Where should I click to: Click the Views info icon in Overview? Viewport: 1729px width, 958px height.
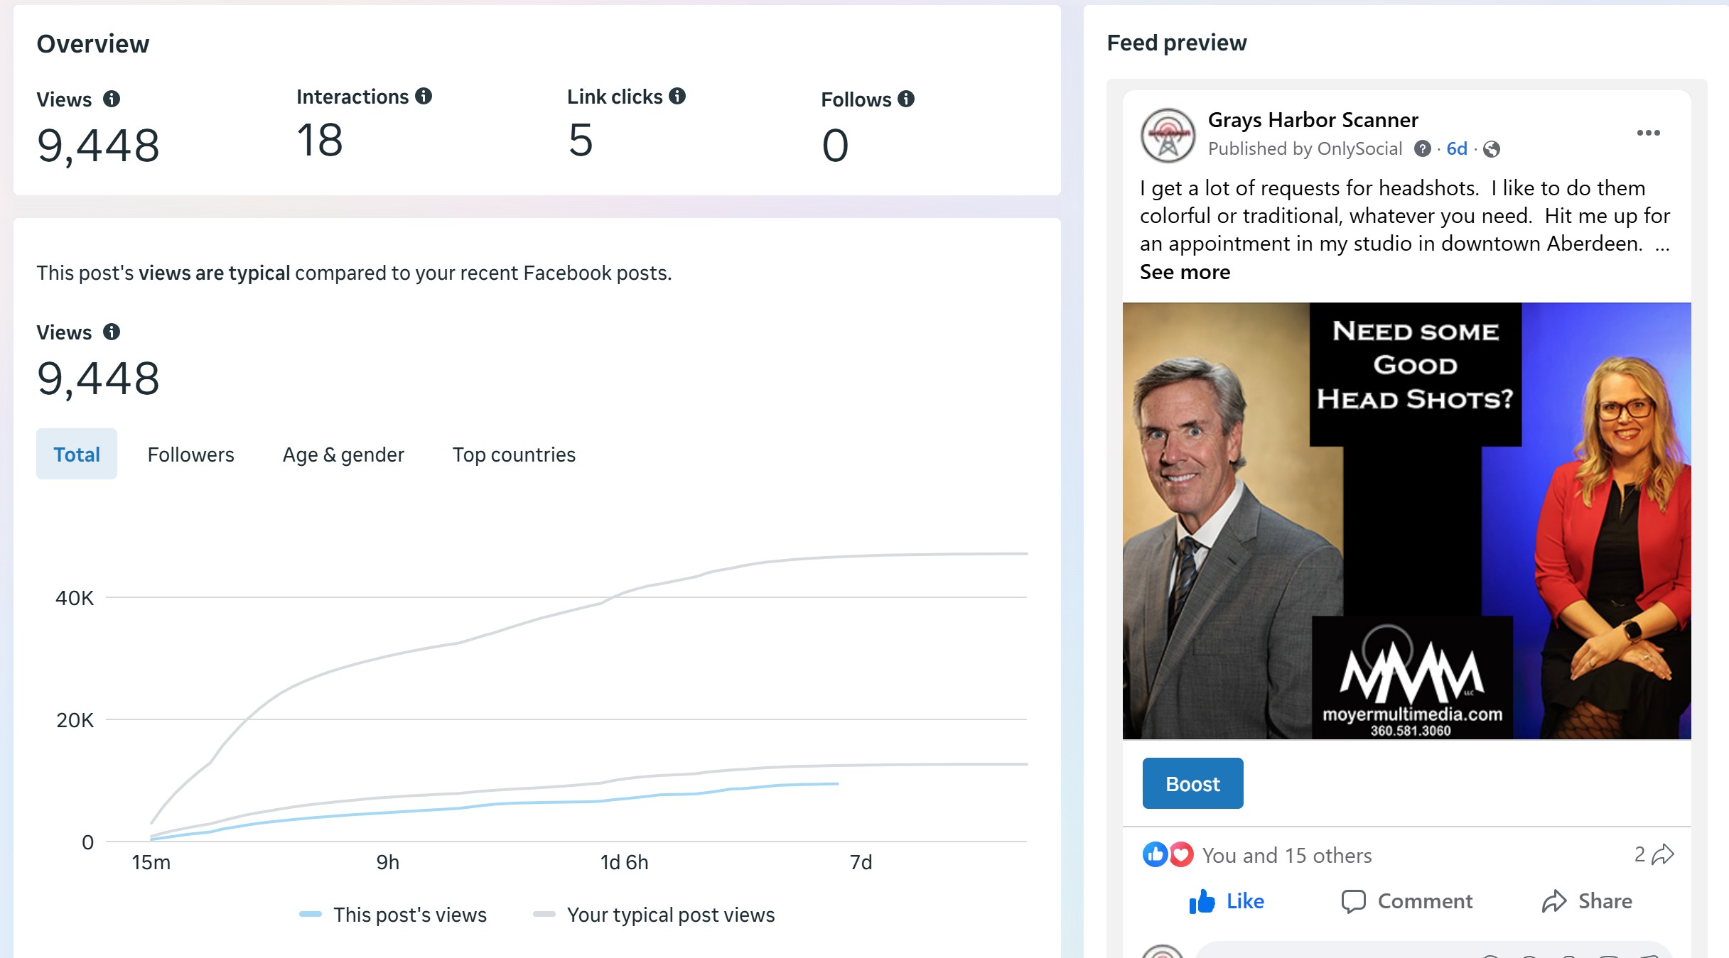112,99
